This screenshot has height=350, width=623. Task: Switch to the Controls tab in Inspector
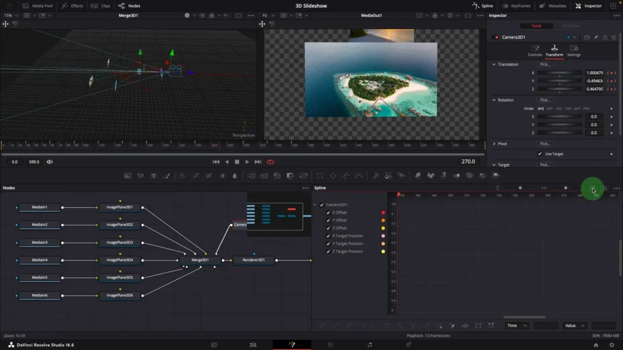pyautogui.click(x=535, y=52)
